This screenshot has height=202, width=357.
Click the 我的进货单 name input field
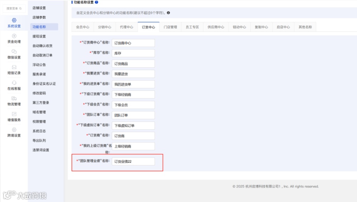tap(133, 84)
